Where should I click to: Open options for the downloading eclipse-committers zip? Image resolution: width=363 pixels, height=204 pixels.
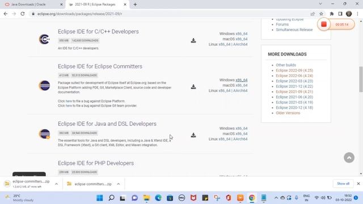56,184
